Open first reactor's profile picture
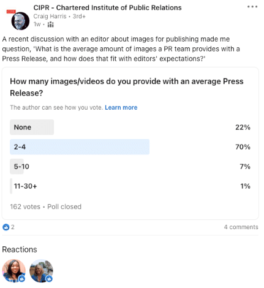264x288 pixels. pyautogui.click(x=14, y=271)
